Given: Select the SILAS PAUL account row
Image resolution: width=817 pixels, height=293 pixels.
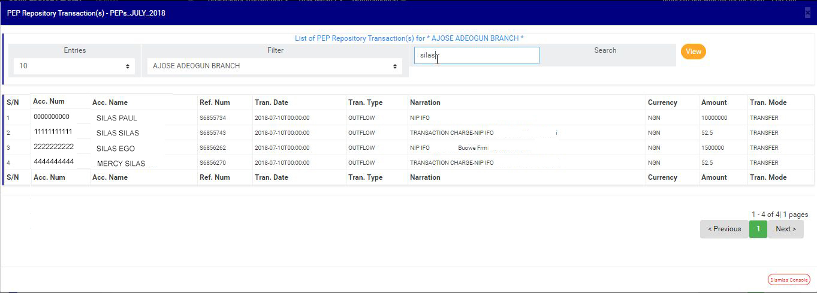Looking at the screenshot, I should [117, 118].
